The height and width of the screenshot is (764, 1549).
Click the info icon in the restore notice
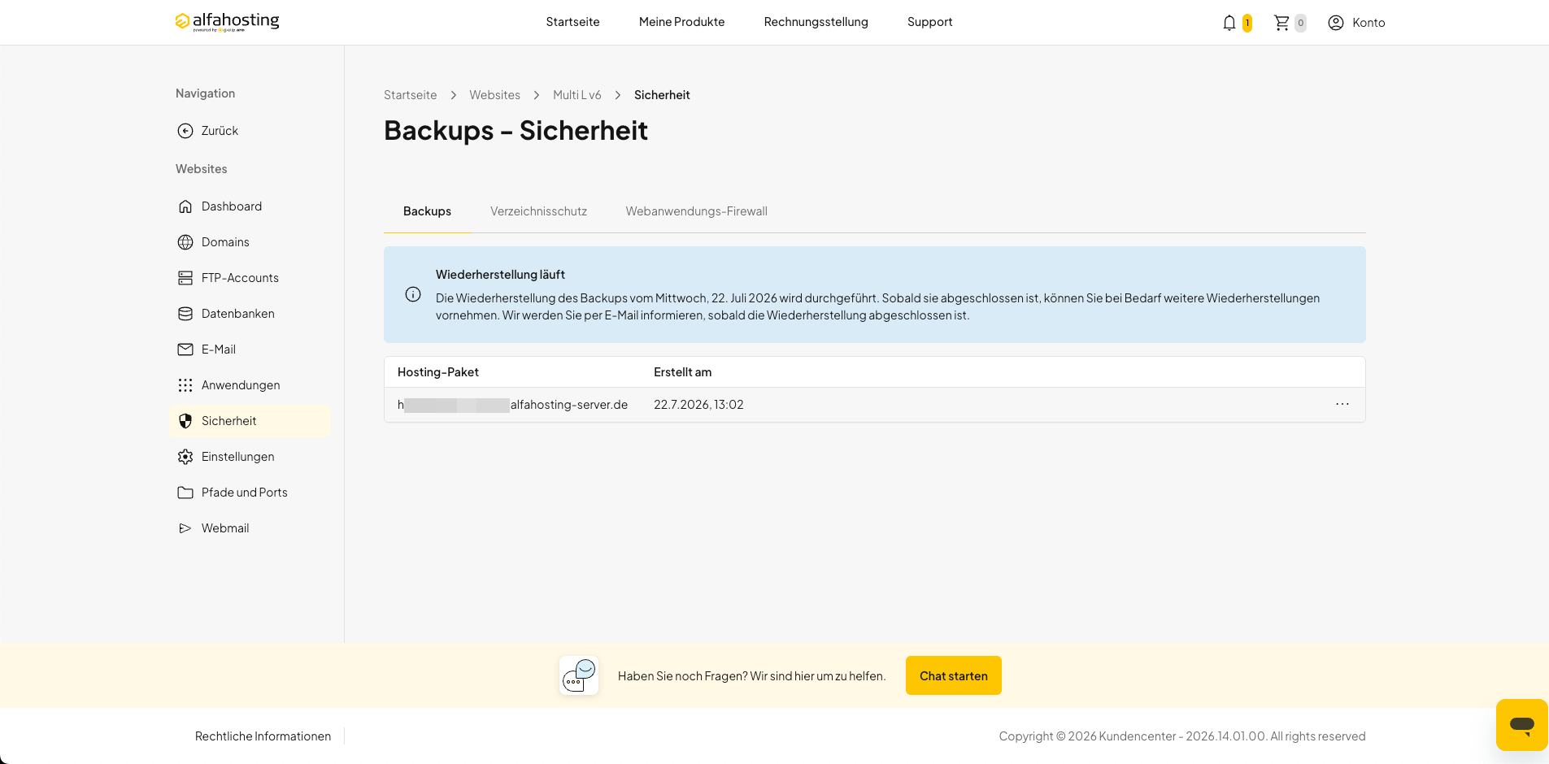pyautogui.click(x=413, y=294)
